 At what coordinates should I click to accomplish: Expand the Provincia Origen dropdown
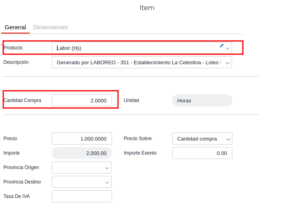(107, 167)
